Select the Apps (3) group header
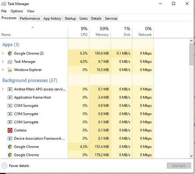The image size is (195, 174). [x=11, y=44]
